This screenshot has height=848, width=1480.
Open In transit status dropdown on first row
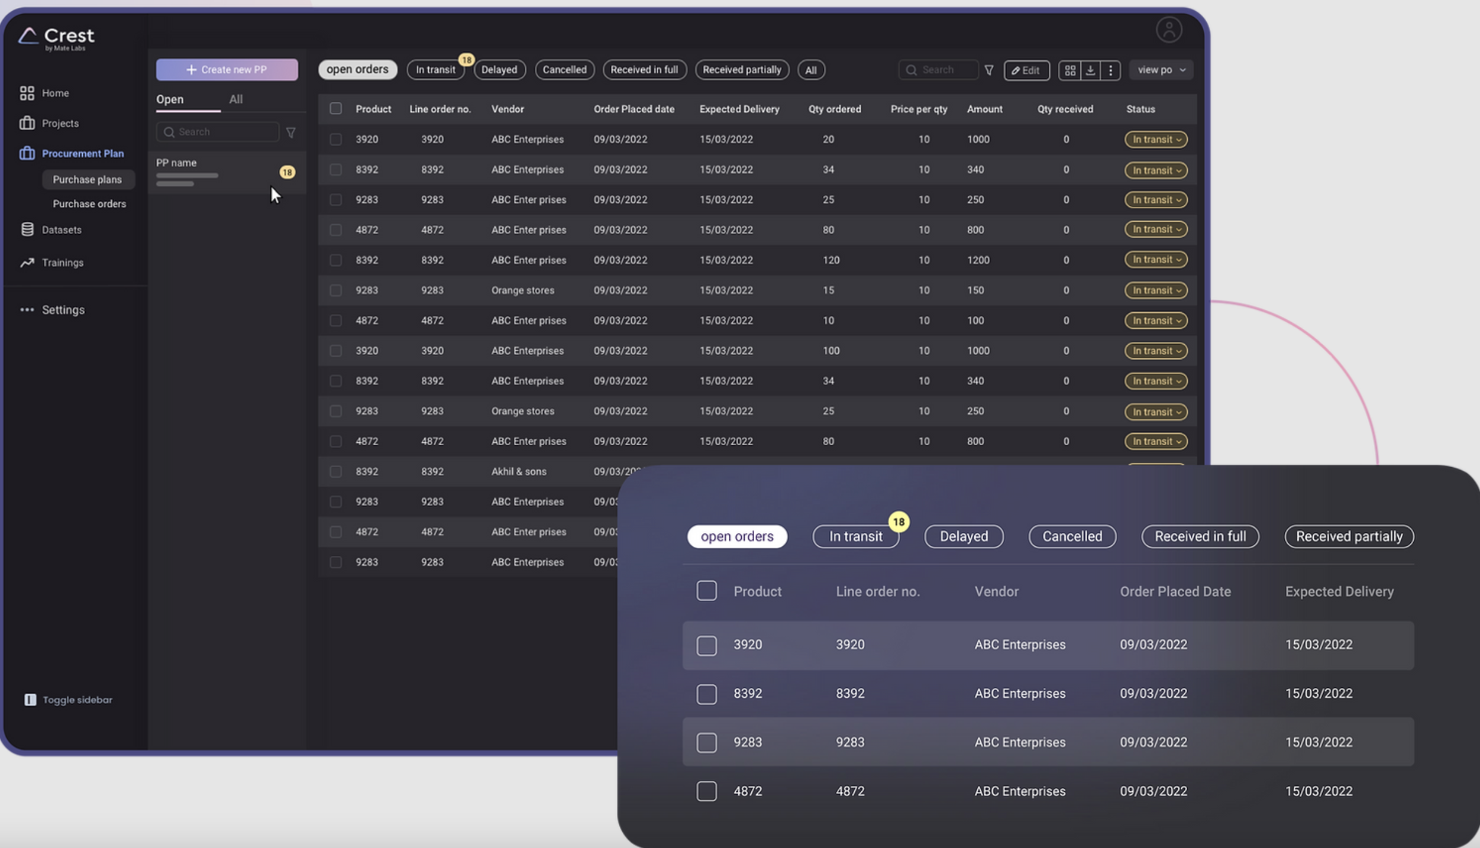point(1155,140)
